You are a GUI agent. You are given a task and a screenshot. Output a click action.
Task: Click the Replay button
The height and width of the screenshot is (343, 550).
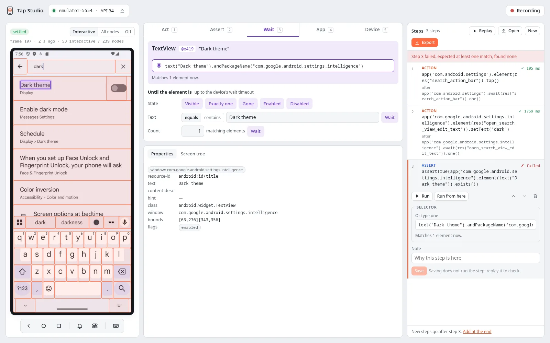tap(482, 31)
